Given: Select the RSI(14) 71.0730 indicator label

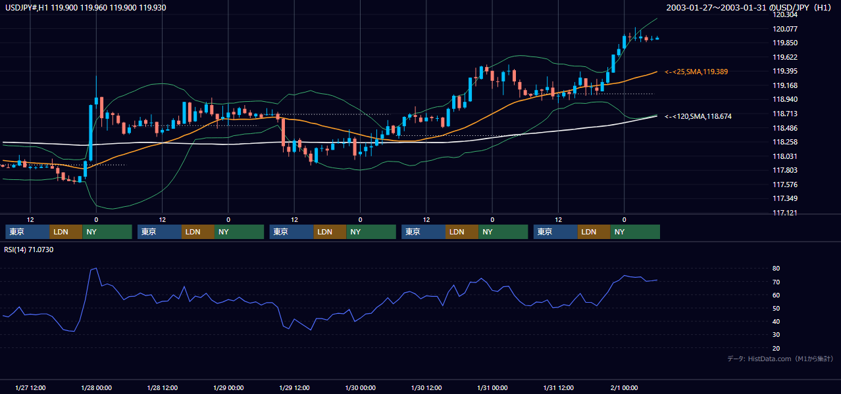Looking at the screenshot, I should click(x=28, y=250).
